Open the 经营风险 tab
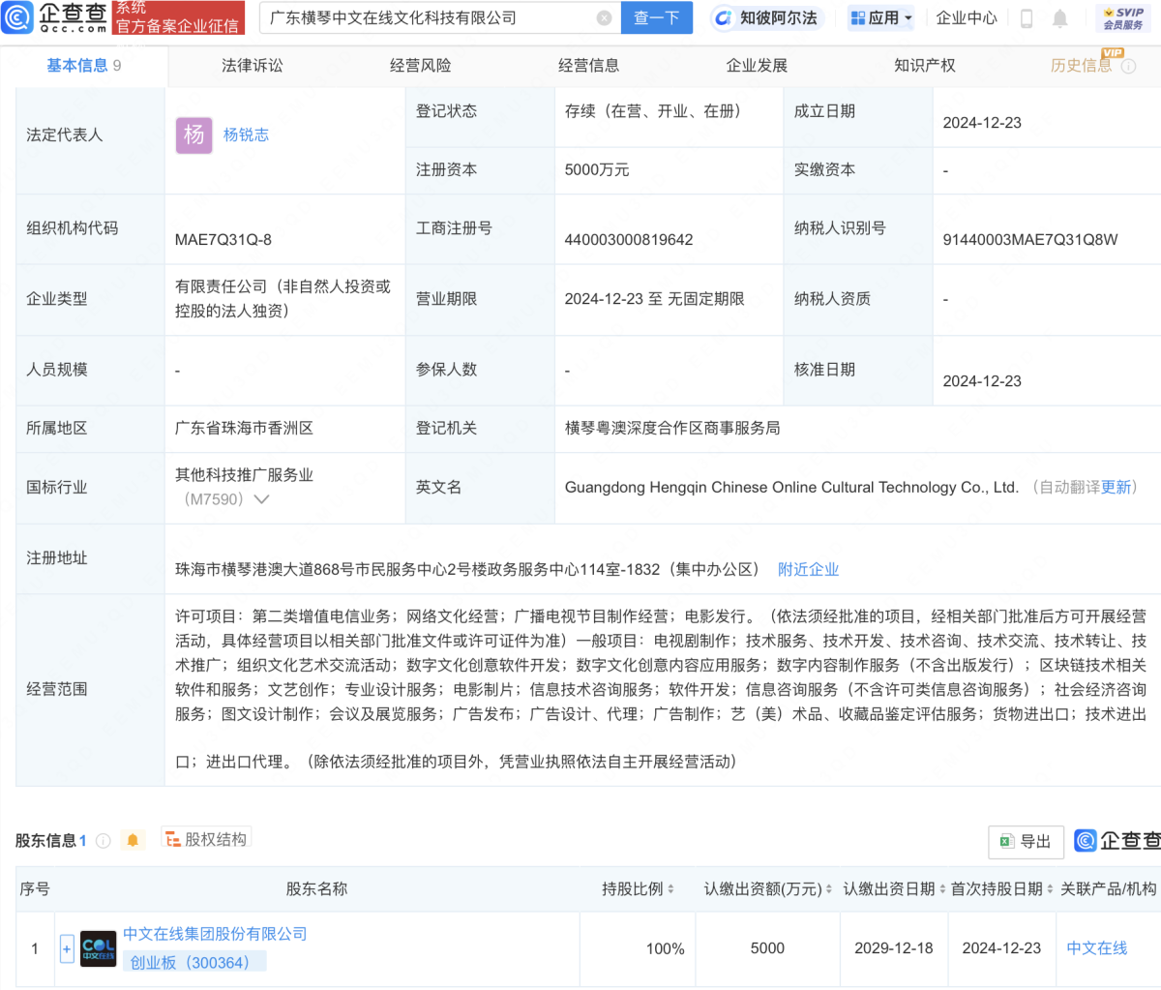The width and height of the screenshot is (1161, 990). click(x=421, y=66)
